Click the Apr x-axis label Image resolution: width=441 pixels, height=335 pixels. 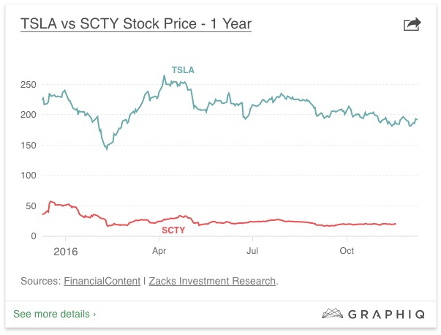click(x=159, y=251)
